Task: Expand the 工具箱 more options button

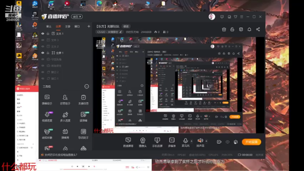Action: 87,87
